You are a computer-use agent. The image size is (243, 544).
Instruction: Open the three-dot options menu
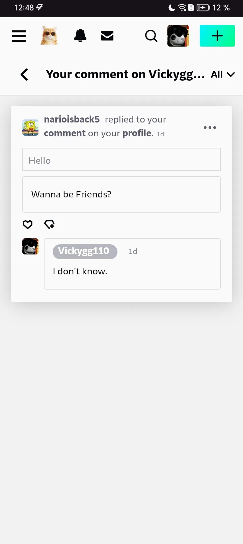point(210,128)
